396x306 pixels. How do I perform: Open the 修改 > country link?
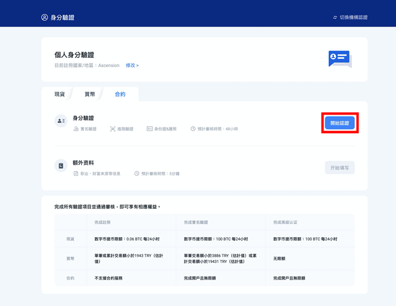tap(132, 65)
